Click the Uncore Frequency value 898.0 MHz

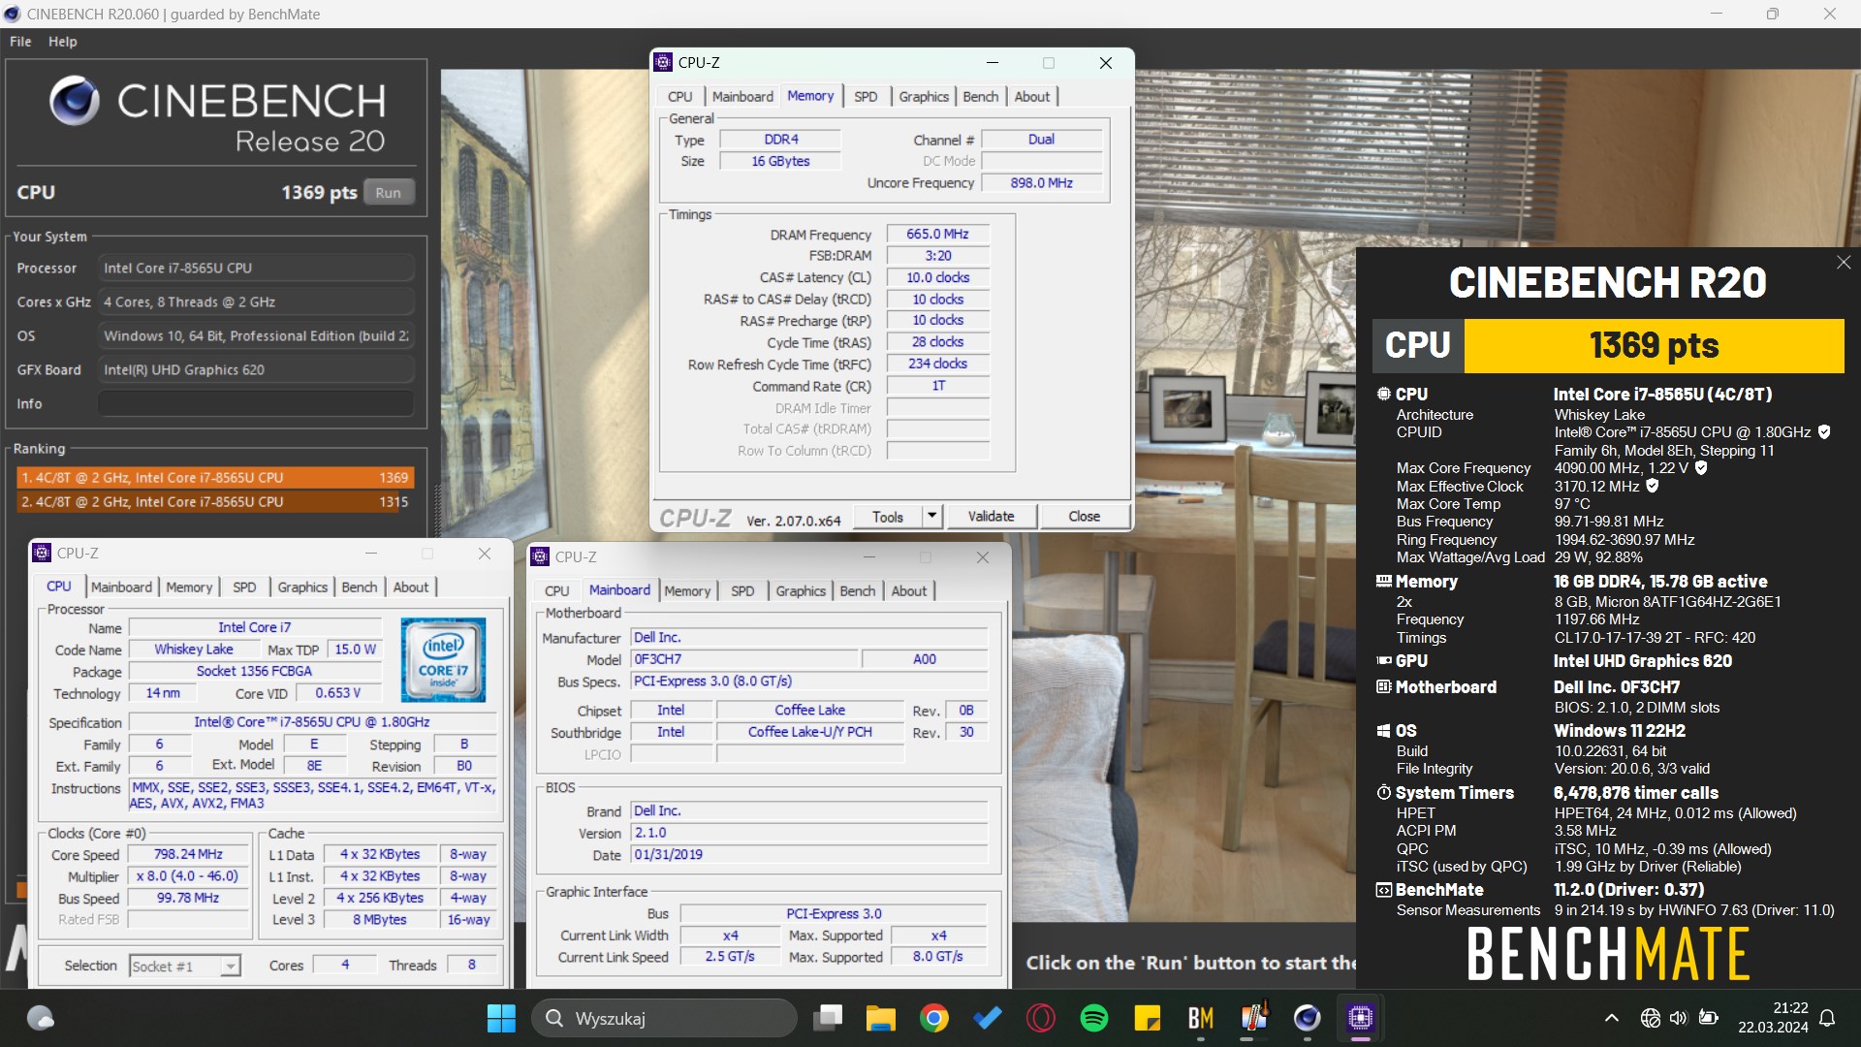[x=1042, y=183]
